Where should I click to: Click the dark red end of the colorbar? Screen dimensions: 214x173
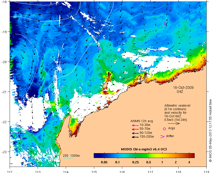pos(192,155)
